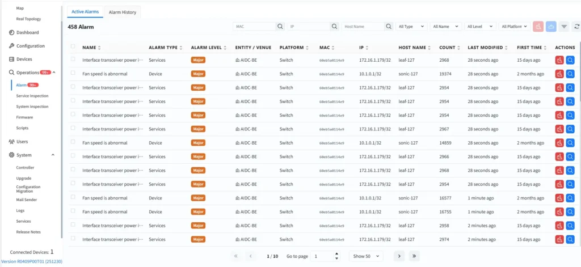Screen dimensions: 581x267
Task: Click the search magnifier next to Host Name field
Action: tap(389, 26)
